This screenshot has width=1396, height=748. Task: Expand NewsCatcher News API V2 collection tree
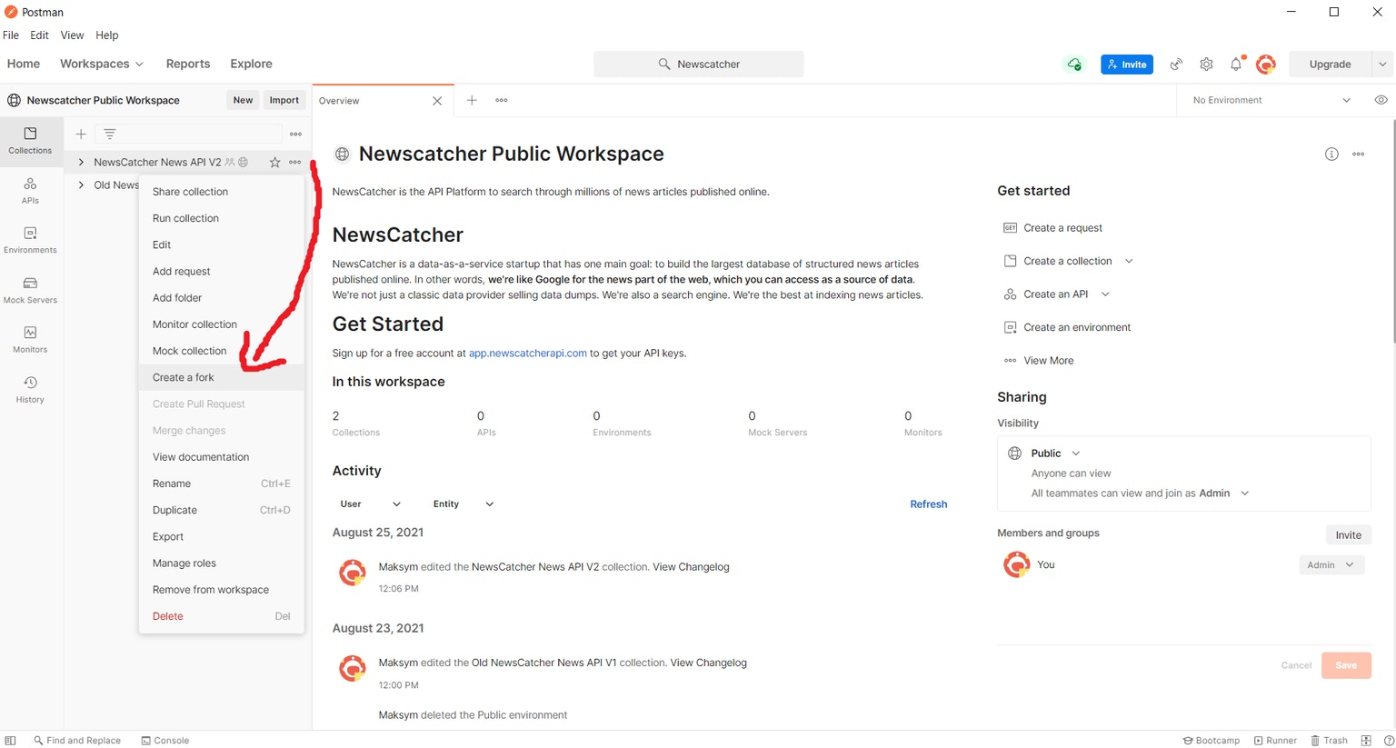click(x=81, y=162)
